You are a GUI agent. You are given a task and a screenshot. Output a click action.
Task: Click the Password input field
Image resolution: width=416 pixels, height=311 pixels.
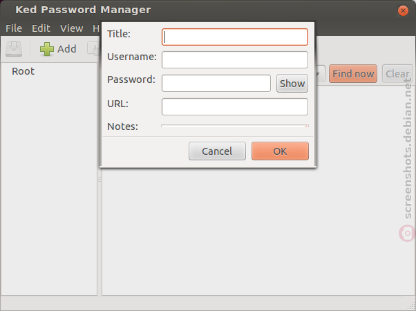point(216,84)
